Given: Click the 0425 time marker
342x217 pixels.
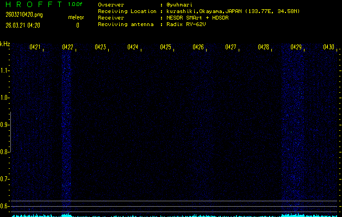Looking at the screenshot, I should tap(165, 48).
